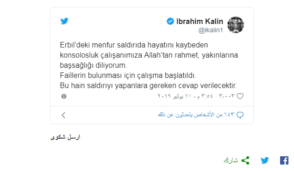Click the tweet's final sentence about cevap verilecektir
This screenshot has height=171, width=294.
[149, 86]
